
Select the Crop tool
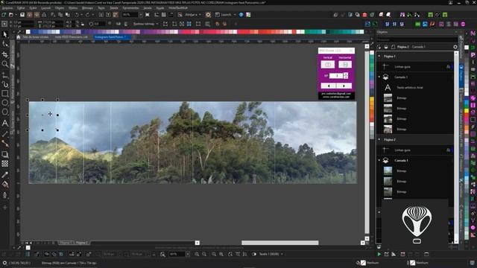pos(5,54)
